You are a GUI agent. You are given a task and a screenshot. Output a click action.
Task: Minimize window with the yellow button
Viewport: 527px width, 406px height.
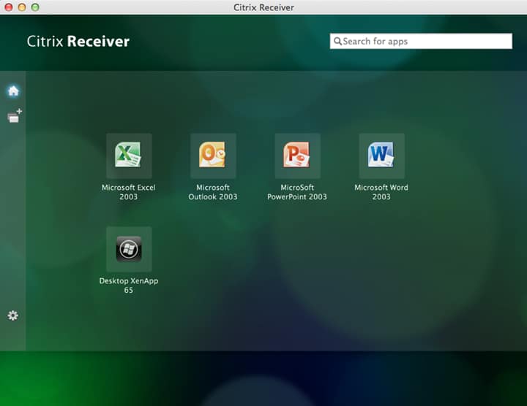click(x=22, y=7)
